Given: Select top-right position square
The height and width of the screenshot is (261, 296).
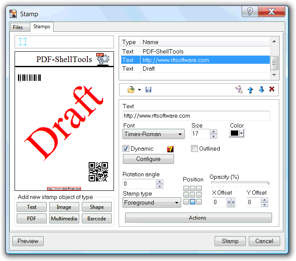Looking at the screenshot, I should click(x=199, y=188).
